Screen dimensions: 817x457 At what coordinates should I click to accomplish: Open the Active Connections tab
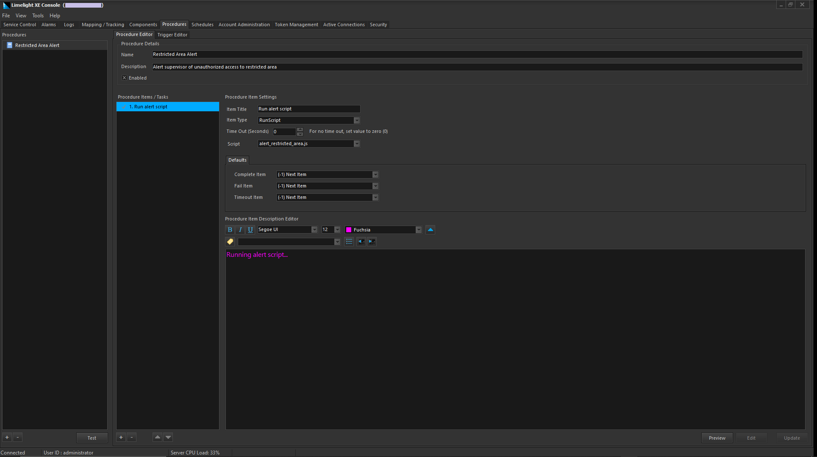344,25
